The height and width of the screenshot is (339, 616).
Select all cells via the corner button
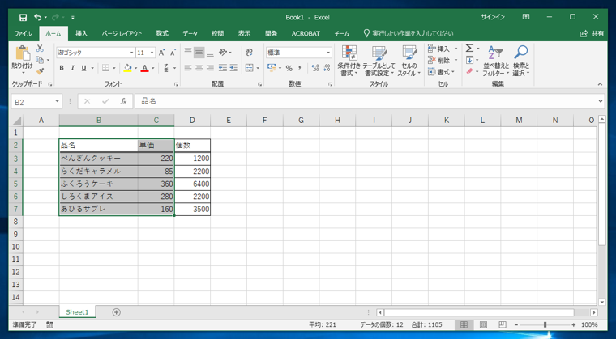pos(16,121)
